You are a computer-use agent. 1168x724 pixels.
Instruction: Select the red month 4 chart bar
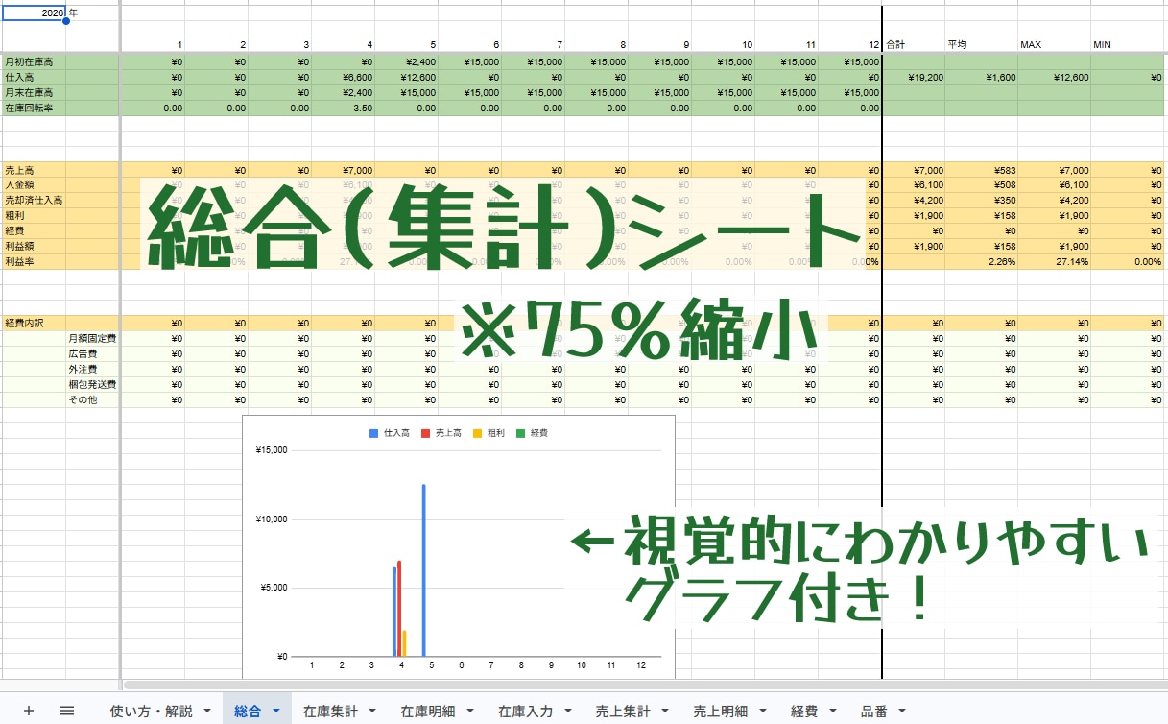tap(399, 609)
